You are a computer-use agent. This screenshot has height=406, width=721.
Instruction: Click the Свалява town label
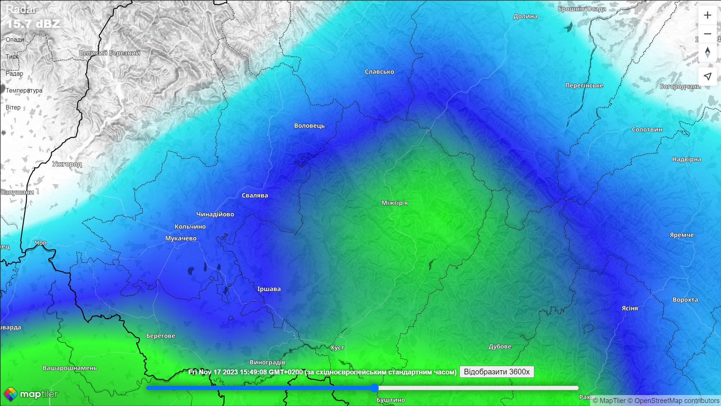click(x=255, y=195)
